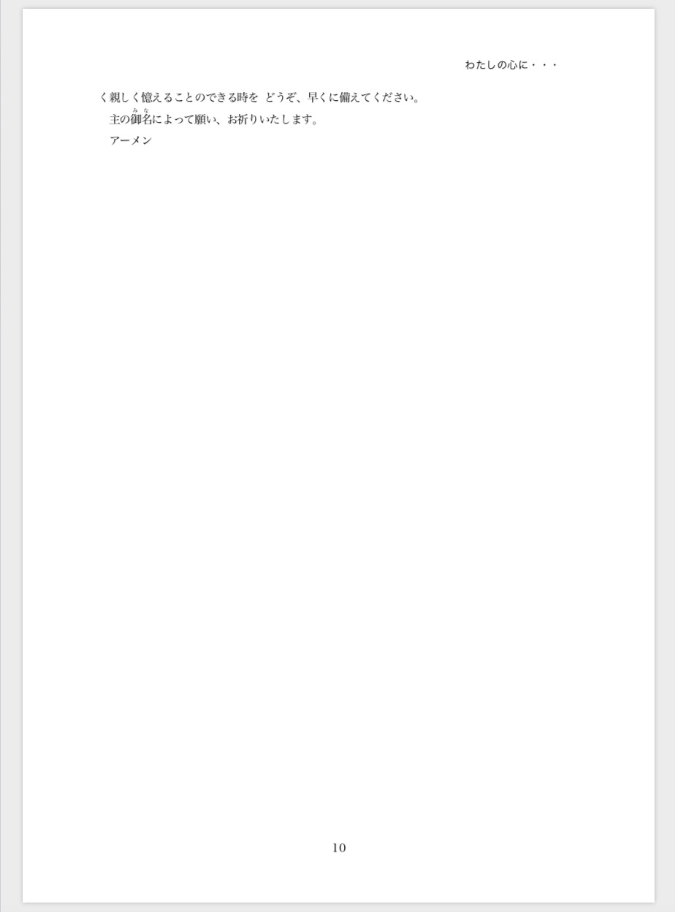Click the page header わたしの心に・・・
This screenshot has width=675, height=912.
[511, 65]
